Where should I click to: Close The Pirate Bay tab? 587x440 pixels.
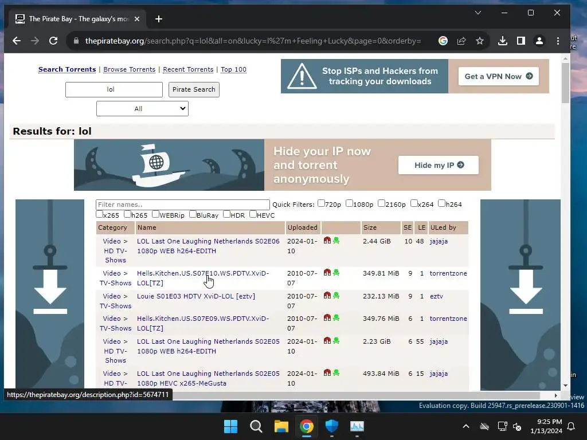point(137,19)
